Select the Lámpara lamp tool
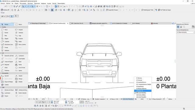 7,50
